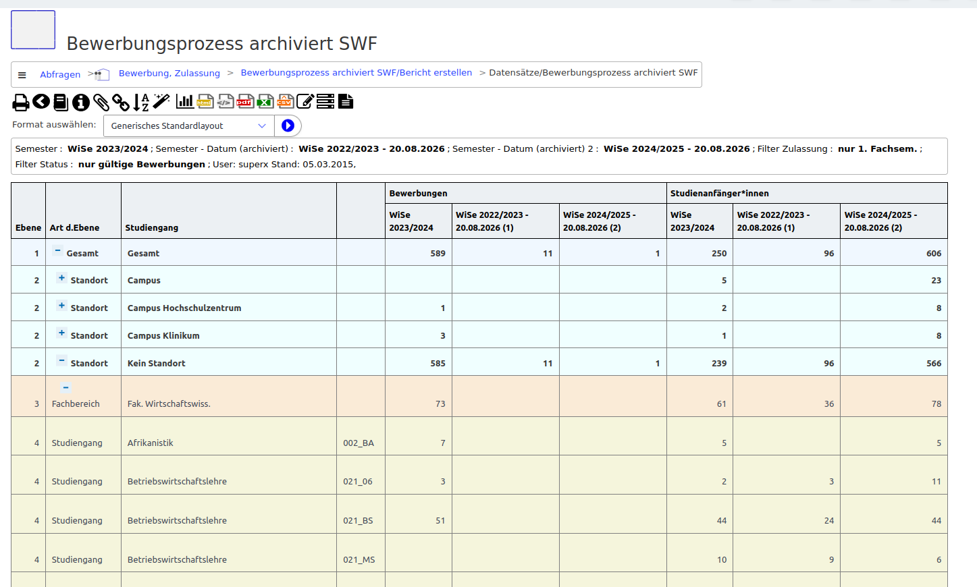Click the paperclip attachment icon
The width and height of the screenshot is (977, 587).
(101, 102)
